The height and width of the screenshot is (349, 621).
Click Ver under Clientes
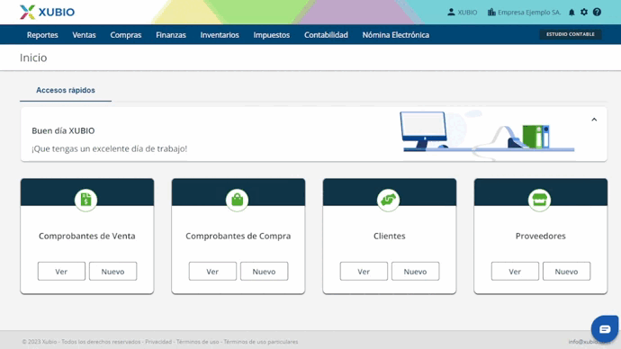364,271
